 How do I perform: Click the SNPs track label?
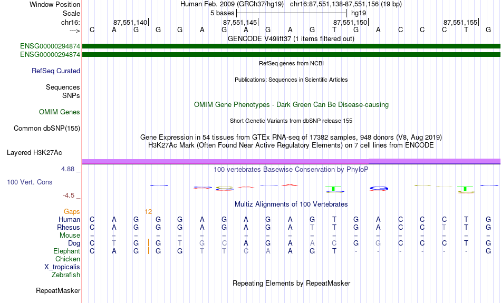71,95
